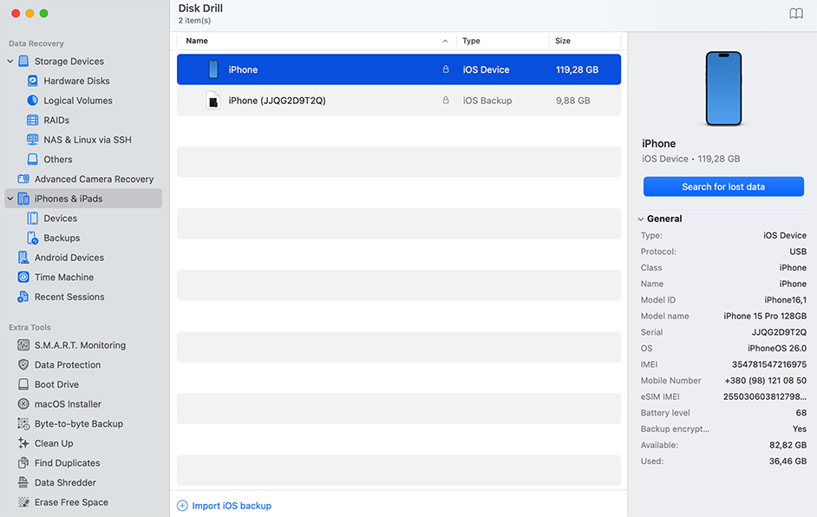817x517 pixels.
Task: Click the IMEI value 354781547216975
Action: click(769, 364)
